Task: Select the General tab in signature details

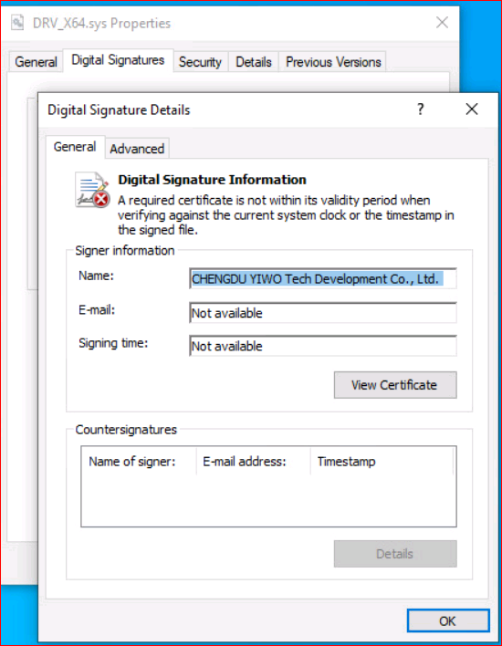Action: point(75,147)
